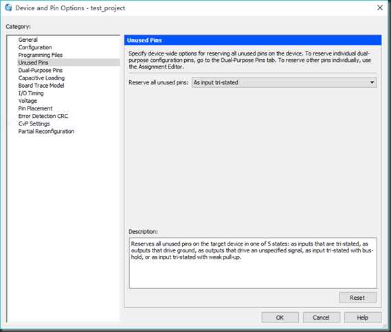
Task: Confirm with the OK button
Action: point(280,318)
